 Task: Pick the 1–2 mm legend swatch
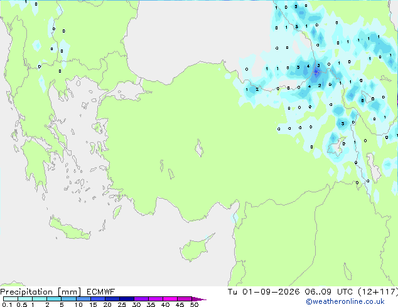point(40,299)
